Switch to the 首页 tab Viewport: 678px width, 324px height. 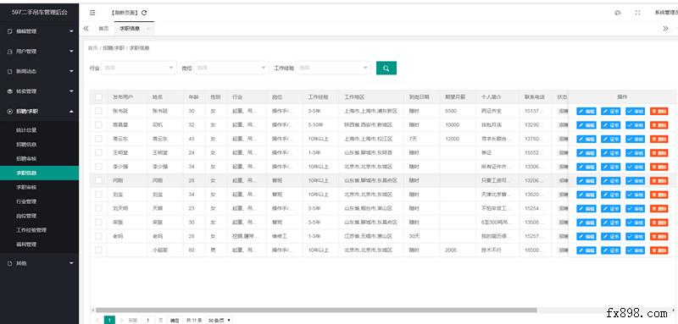[x=103, y=29]
